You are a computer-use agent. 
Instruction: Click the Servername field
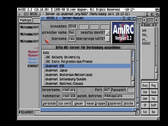(69, 90)
